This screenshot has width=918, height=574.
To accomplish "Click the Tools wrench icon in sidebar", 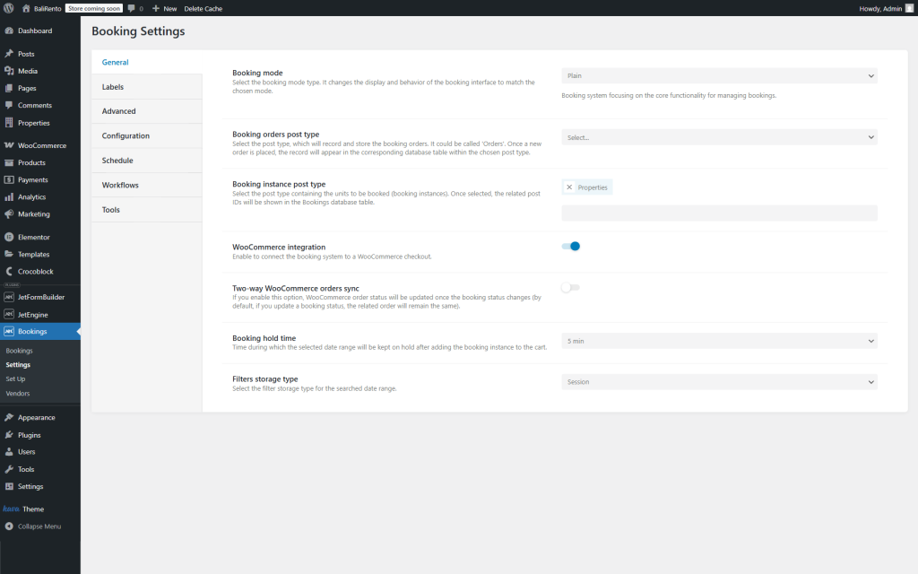I will point(9,469).
